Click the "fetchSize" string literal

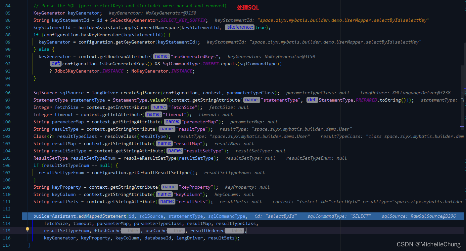(x=183, y=107)
